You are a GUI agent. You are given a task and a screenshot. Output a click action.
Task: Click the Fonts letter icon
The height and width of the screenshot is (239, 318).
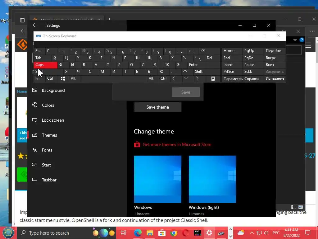coord(35,150)
